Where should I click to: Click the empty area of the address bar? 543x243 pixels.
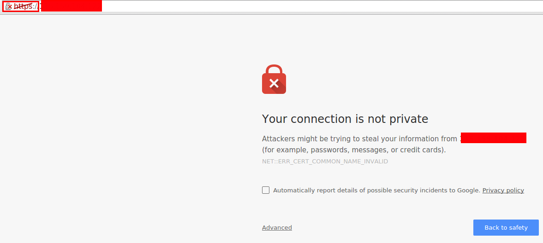click(x=323, y=6)
